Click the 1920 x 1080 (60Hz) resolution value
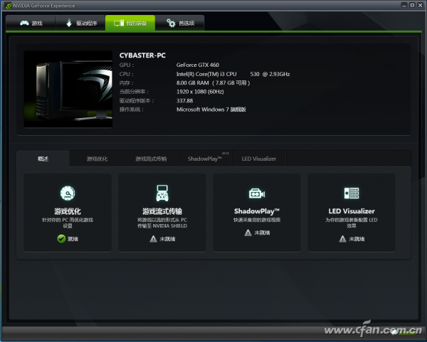The width and height of the screenshot is (427, 342). click(200, 92)
